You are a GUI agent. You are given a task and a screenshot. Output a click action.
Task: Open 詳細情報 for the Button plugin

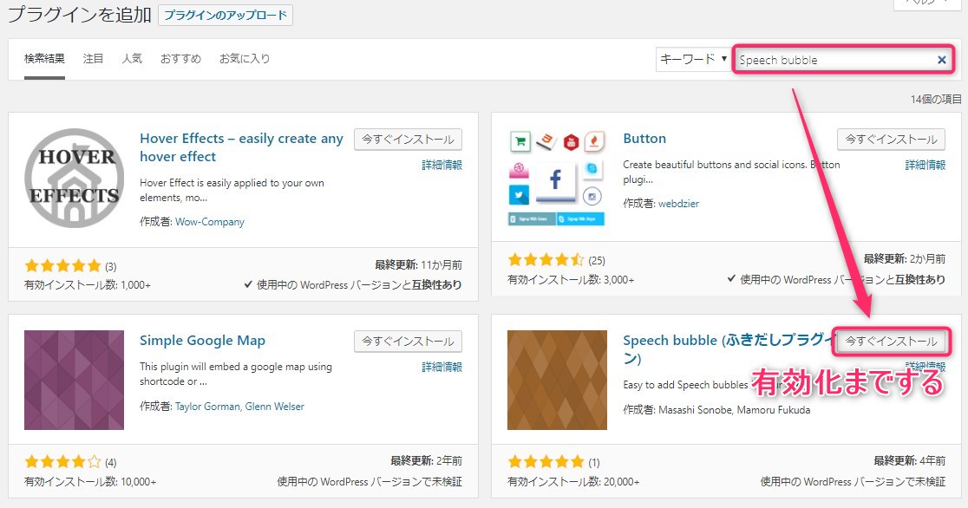click(925, 165)
